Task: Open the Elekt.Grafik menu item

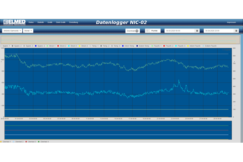Action: click(60, 22)
